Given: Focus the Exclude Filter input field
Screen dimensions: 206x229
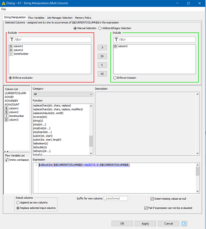Looking at the screenshot, I should coord(50,39).
